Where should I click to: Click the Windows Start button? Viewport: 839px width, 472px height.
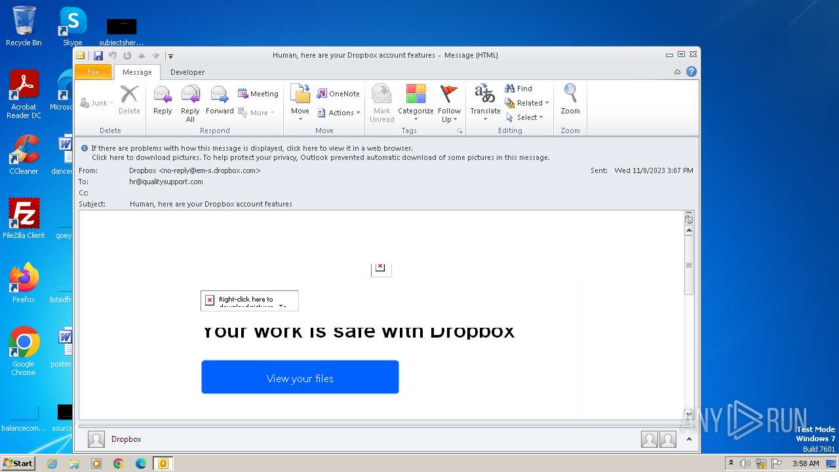point(18,463)
